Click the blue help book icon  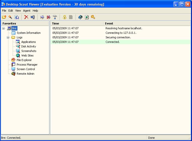click(x=80, y=17)
